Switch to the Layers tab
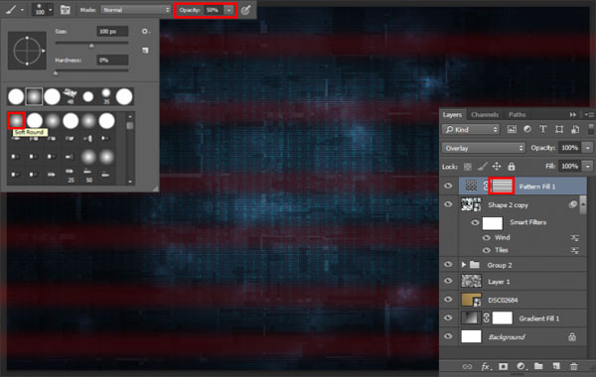This screenshot has width=596, height=377. pos(452,115)
